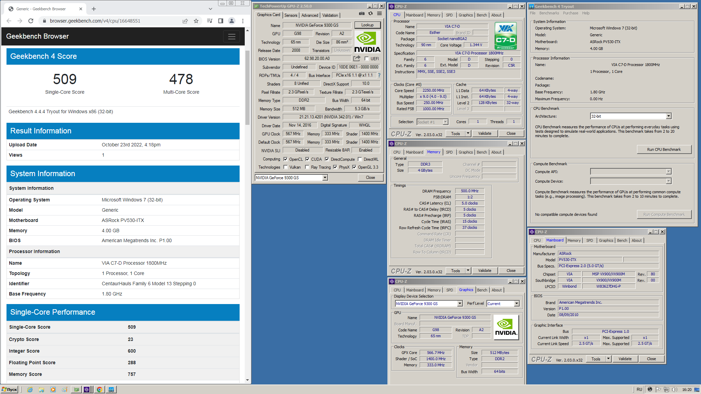Screen dimensions: 701x394
Task: Switch to GPU-Z Advanced tab
Action: tap(309, 15)
